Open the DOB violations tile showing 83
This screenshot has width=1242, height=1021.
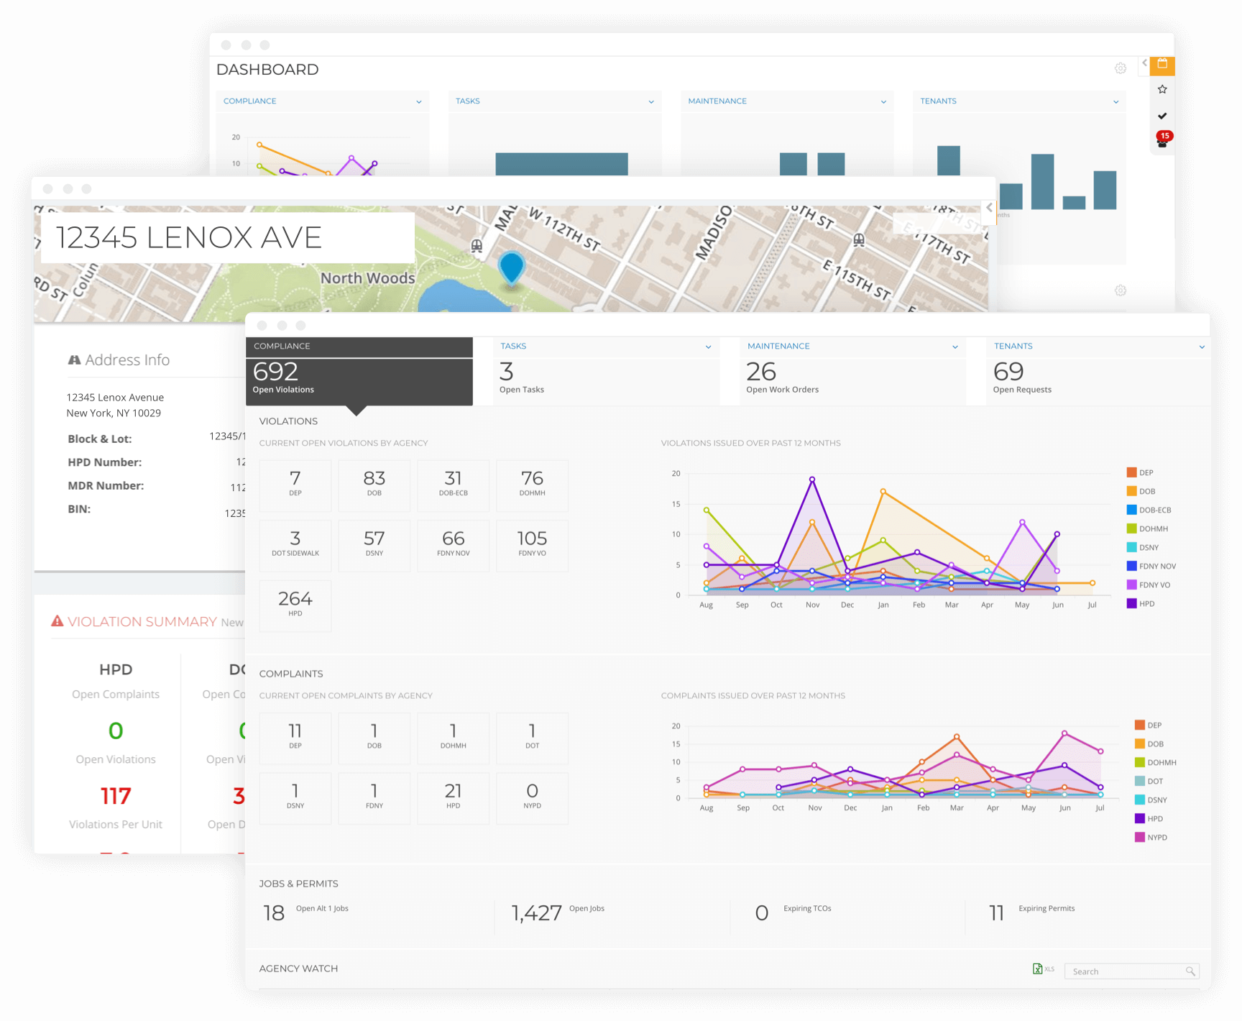coord(374,485)
